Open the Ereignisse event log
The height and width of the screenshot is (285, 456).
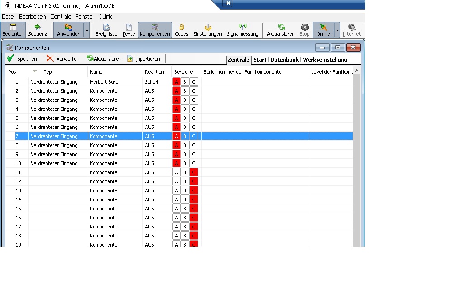coord(106,30)
